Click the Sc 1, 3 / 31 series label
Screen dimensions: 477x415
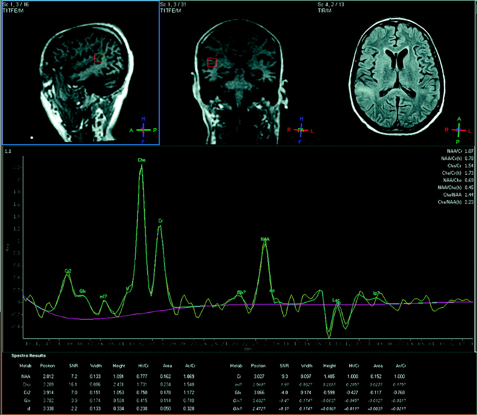pyautogui.click(x=173, y=4)
